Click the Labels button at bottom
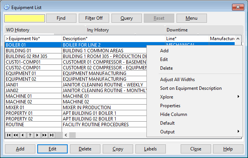Image resolution: width=248 pixels, height=158 pixels. coord(150,149)
